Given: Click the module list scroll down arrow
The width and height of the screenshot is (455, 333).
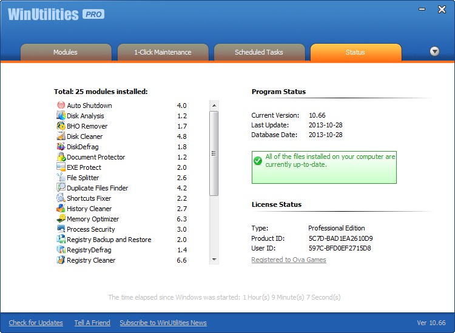Looking at the screenshot, I should pyautogui.click(x=214, y=260).
